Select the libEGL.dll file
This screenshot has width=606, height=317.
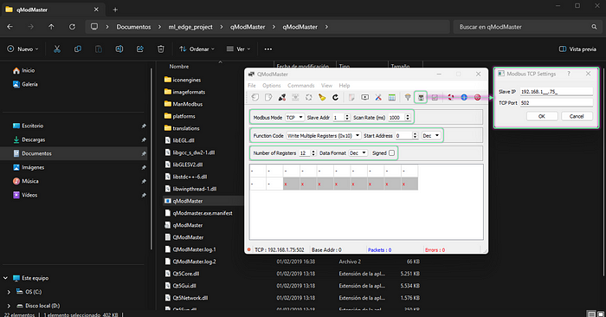(184, 140)
